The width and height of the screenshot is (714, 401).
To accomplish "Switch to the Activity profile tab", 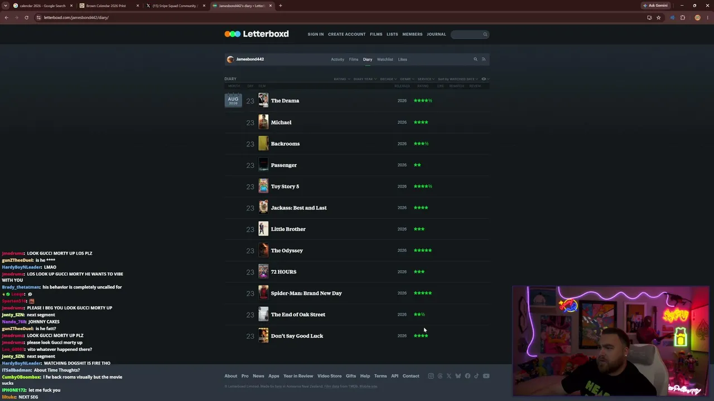I will coord(337,59).
